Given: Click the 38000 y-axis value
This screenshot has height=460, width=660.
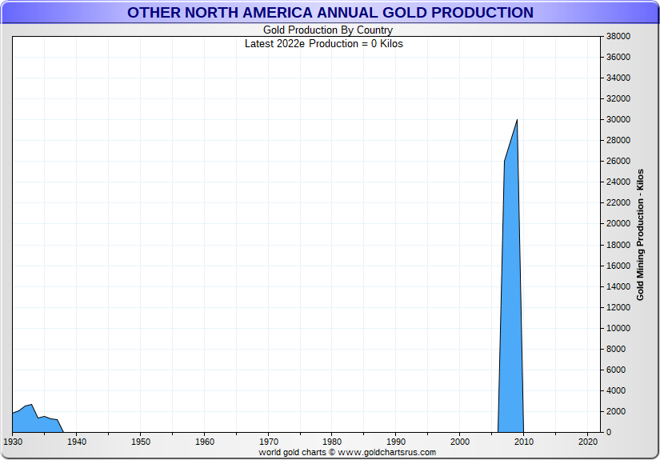Looking at the screenshot, I should coord(618,36).
